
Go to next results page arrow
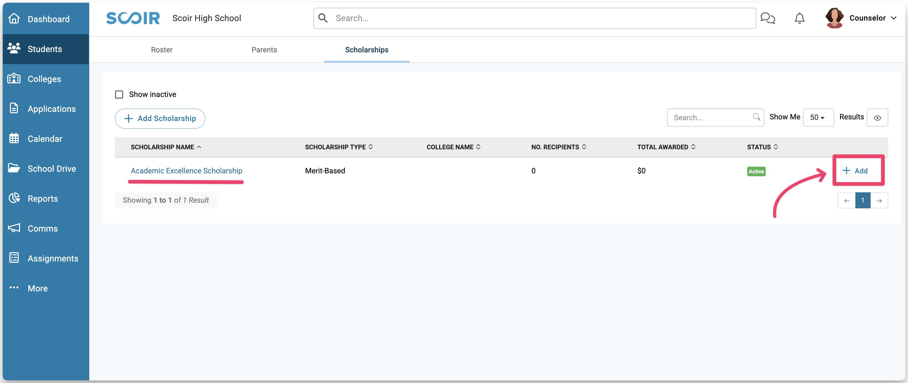(879, 201)
